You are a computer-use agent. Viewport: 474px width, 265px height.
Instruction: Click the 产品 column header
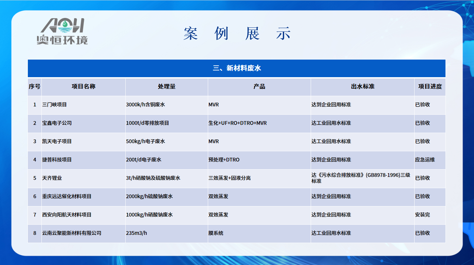259,87
